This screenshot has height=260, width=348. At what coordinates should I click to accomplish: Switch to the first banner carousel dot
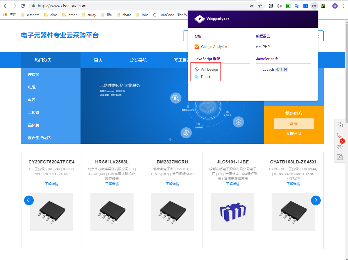tap(170, 139)
